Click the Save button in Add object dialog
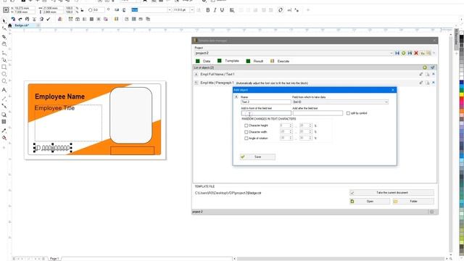 point(257,157)
